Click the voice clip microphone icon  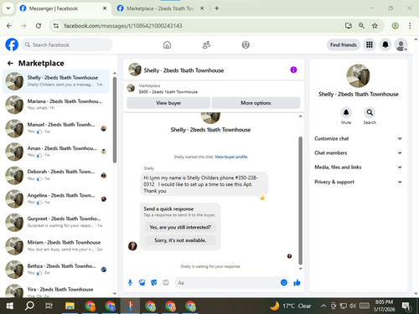point(130,283)
